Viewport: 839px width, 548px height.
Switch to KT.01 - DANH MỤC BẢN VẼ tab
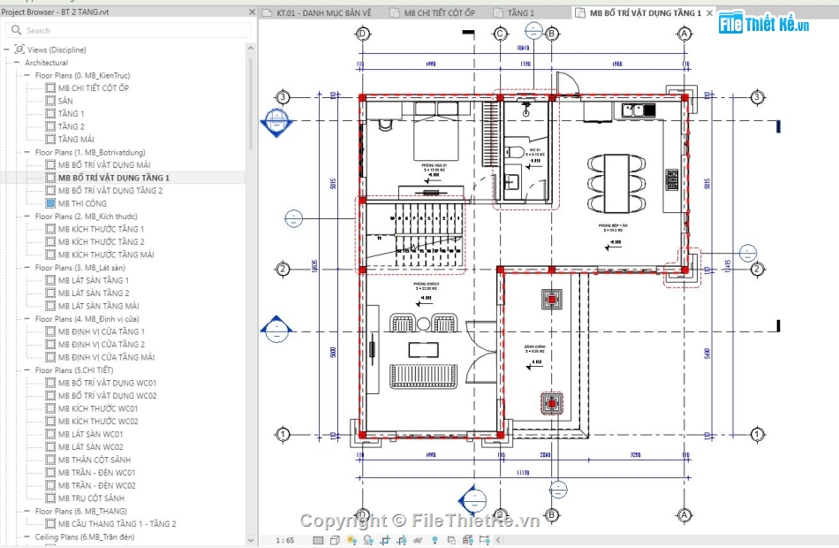[x=318, y=13]
